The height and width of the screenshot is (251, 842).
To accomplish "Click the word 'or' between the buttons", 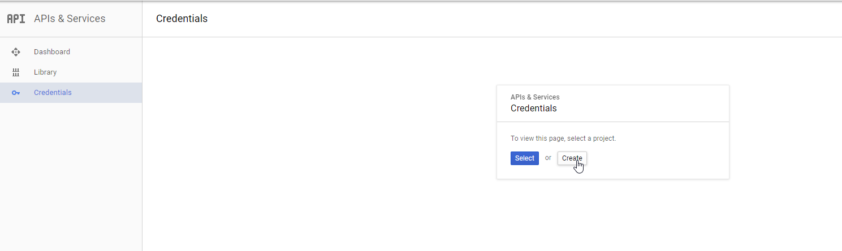I will (548, 158).
